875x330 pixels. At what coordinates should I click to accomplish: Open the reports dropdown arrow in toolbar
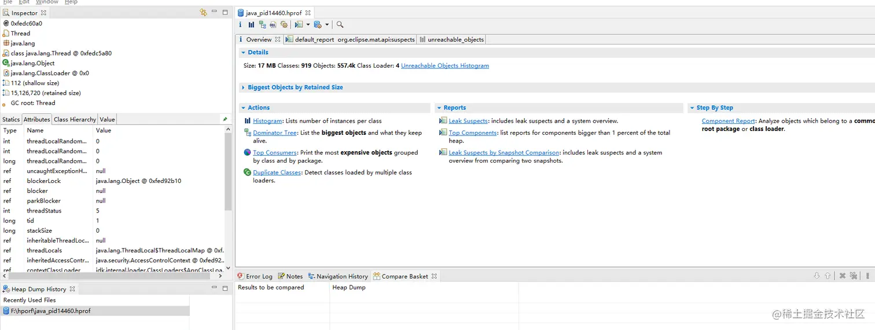(308, 25)
